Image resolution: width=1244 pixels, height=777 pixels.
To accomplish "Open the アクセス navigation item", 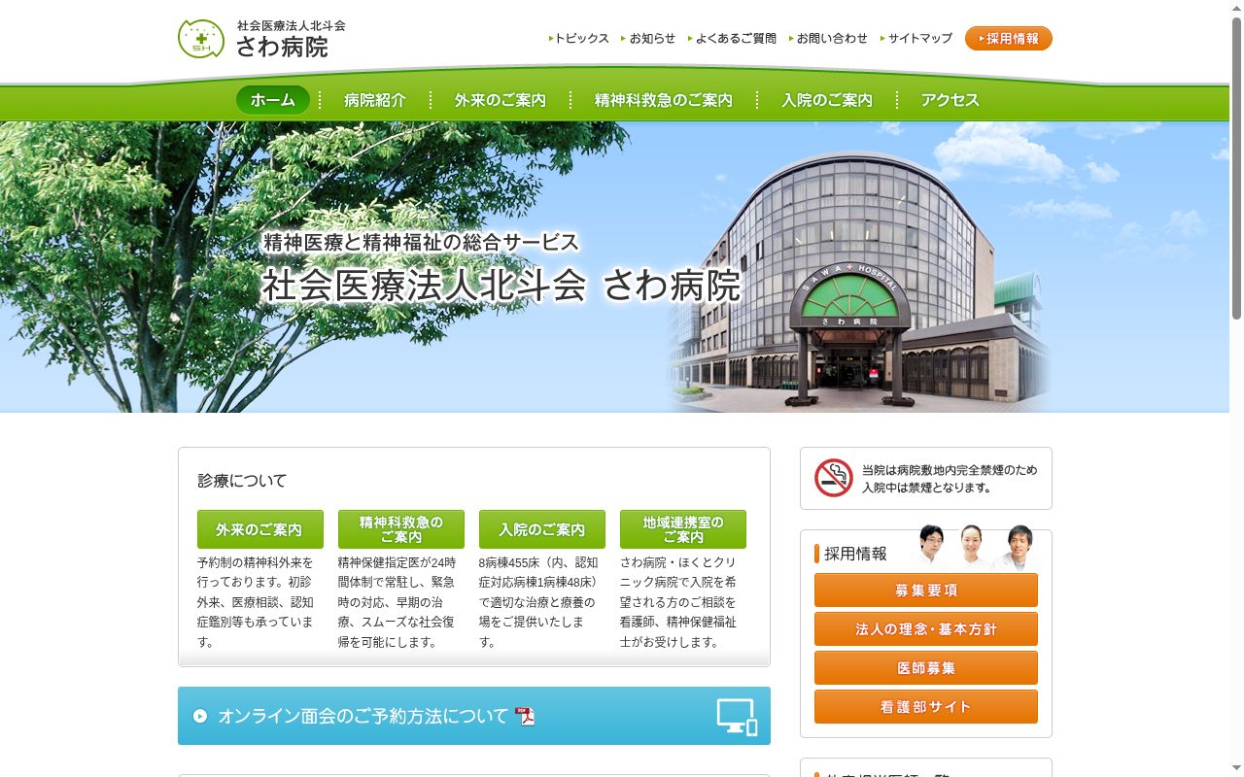I will point(950,100).
